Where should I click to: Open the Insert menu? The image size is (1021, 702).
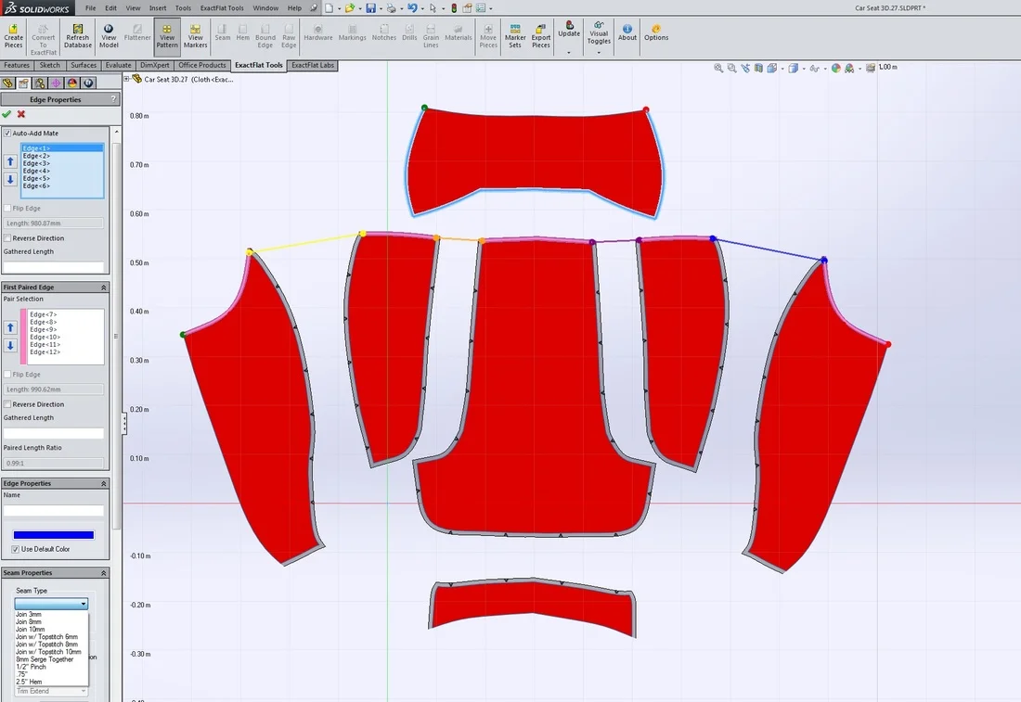click(x=156, y=7)
